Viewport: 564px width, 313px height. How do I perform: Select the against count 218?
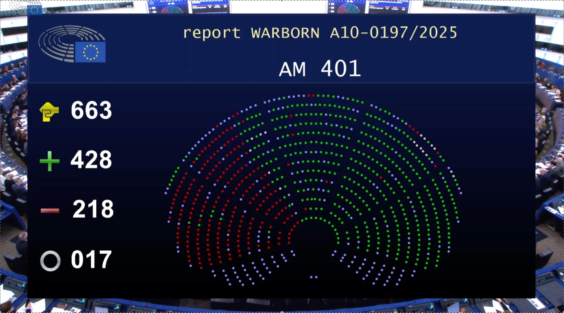tap(93, 209)
